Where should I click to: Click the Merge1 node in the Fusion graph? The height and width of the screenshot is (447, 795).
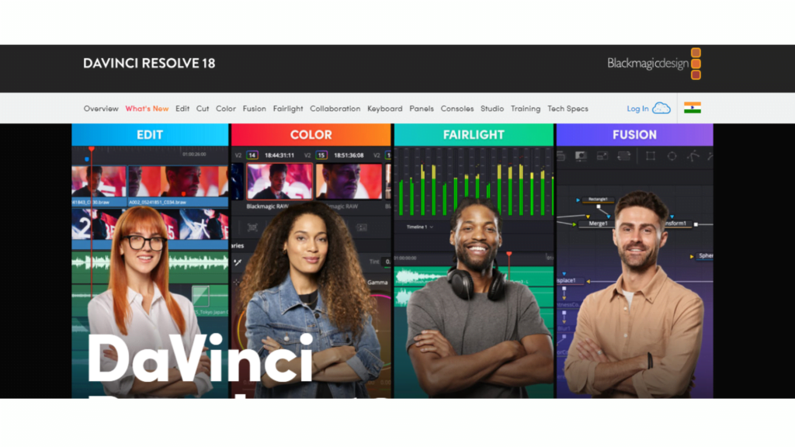598,223
